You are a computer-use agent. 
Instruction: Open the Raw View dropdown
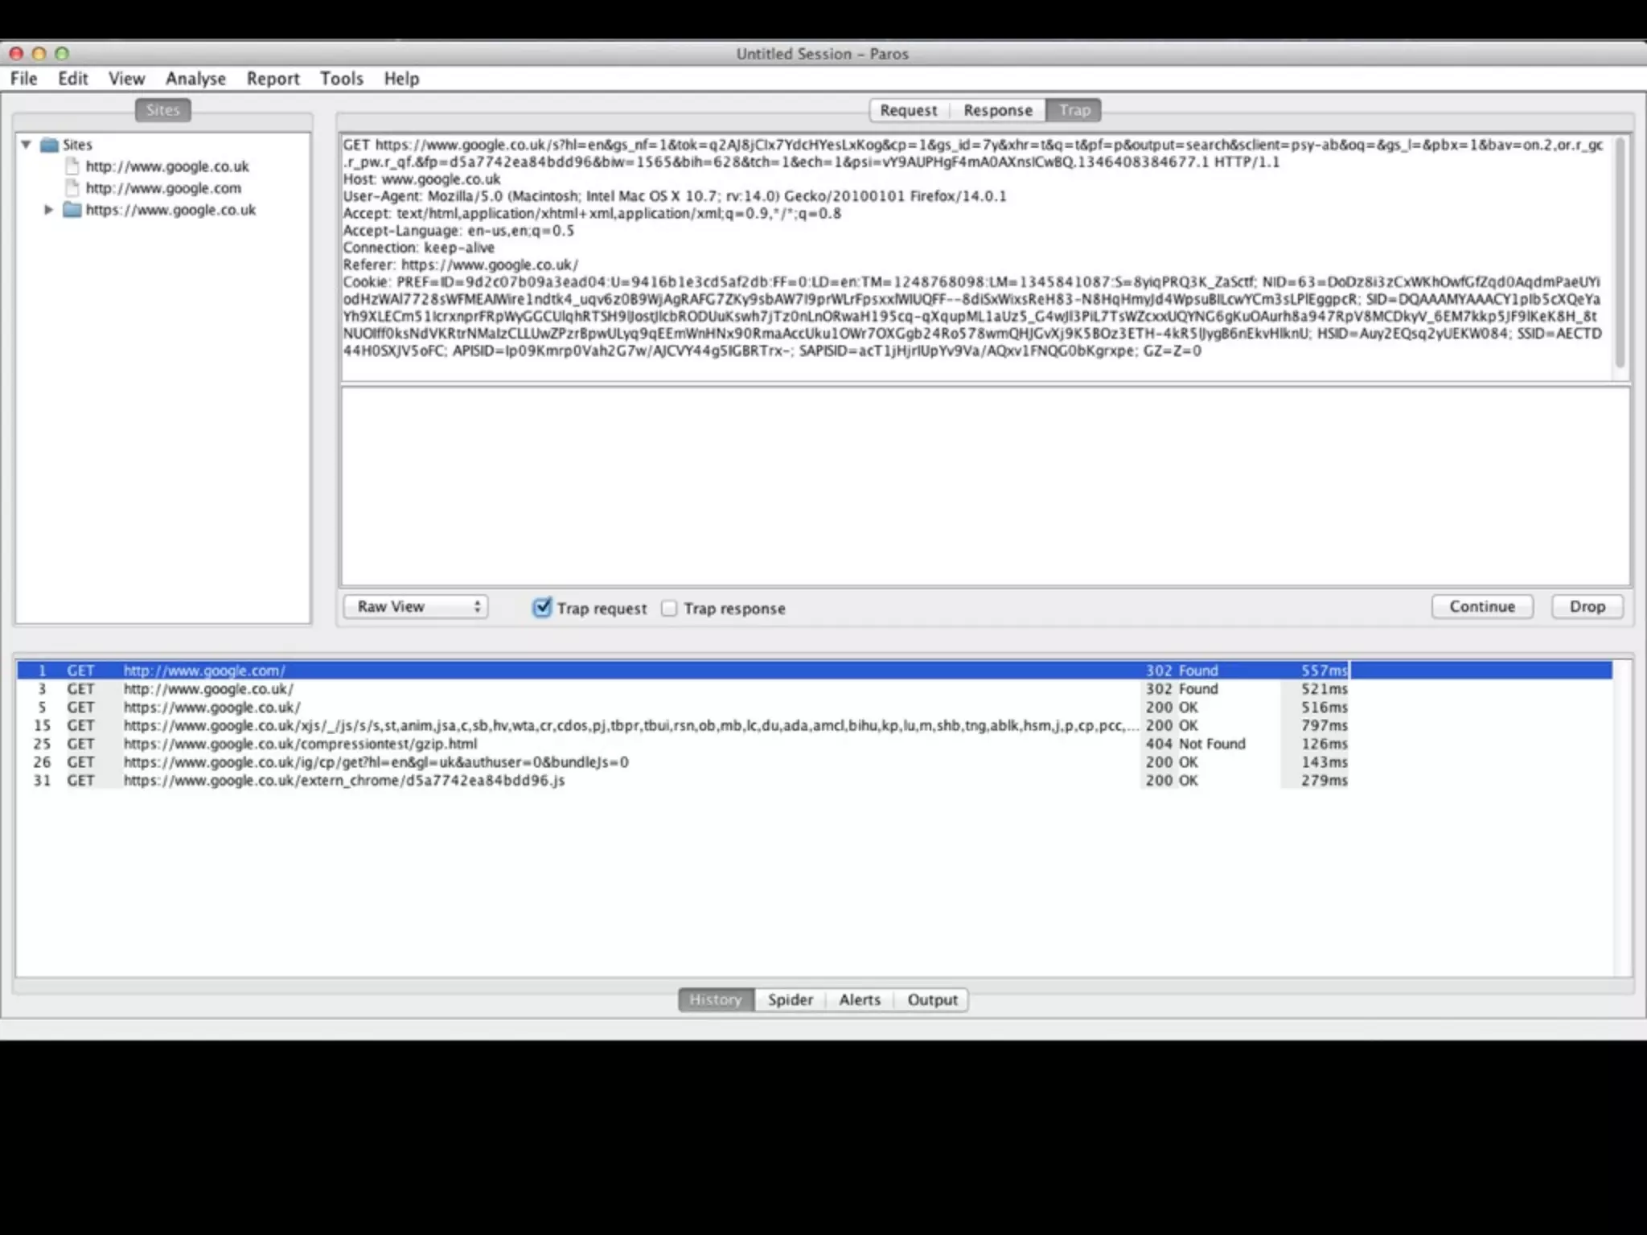pos(416,607)
